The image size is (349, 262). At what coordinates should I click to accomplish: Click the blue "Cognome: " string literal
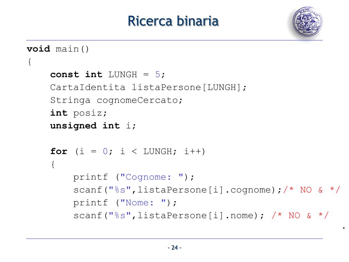coord(152,177)
